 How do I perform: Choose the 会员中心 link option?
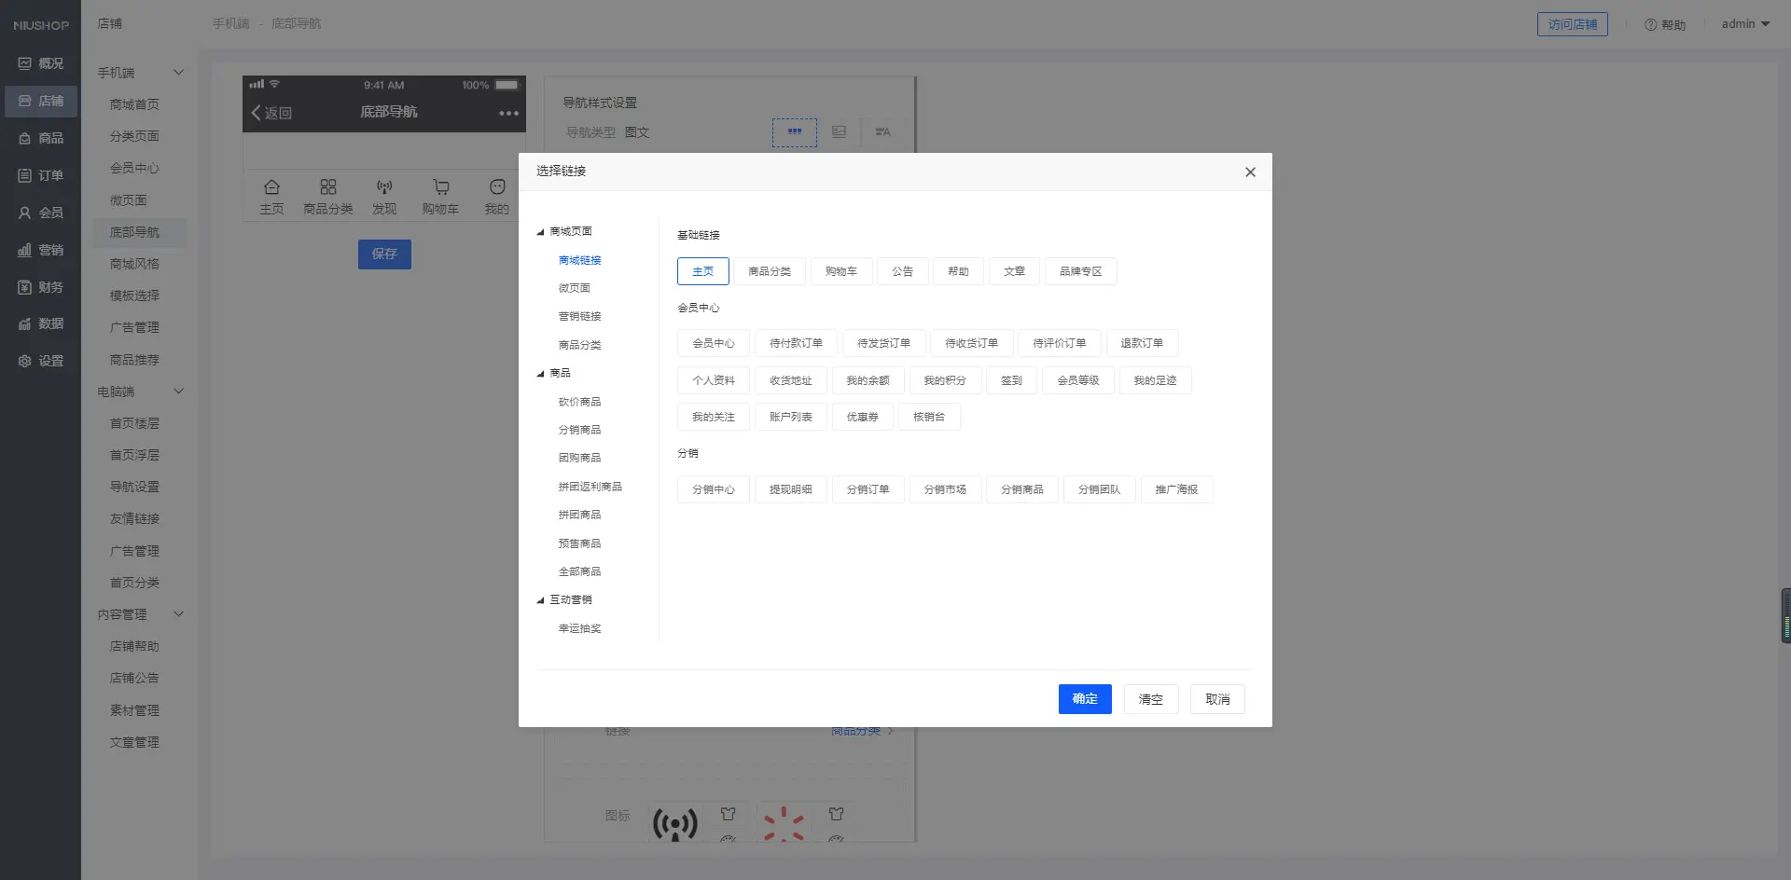713,343
